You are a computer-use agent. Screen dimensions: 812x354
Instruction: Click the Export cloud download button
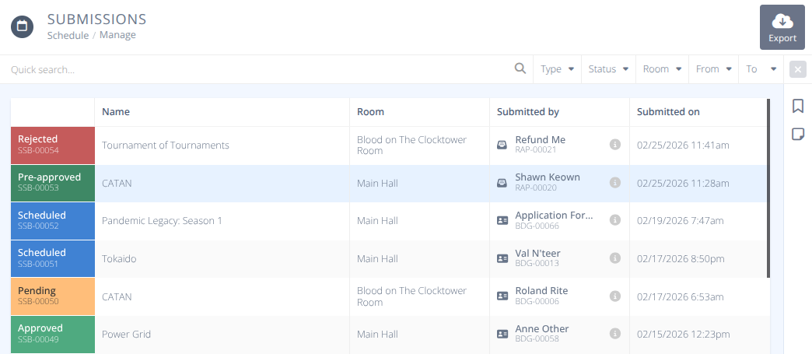(782, 27)
